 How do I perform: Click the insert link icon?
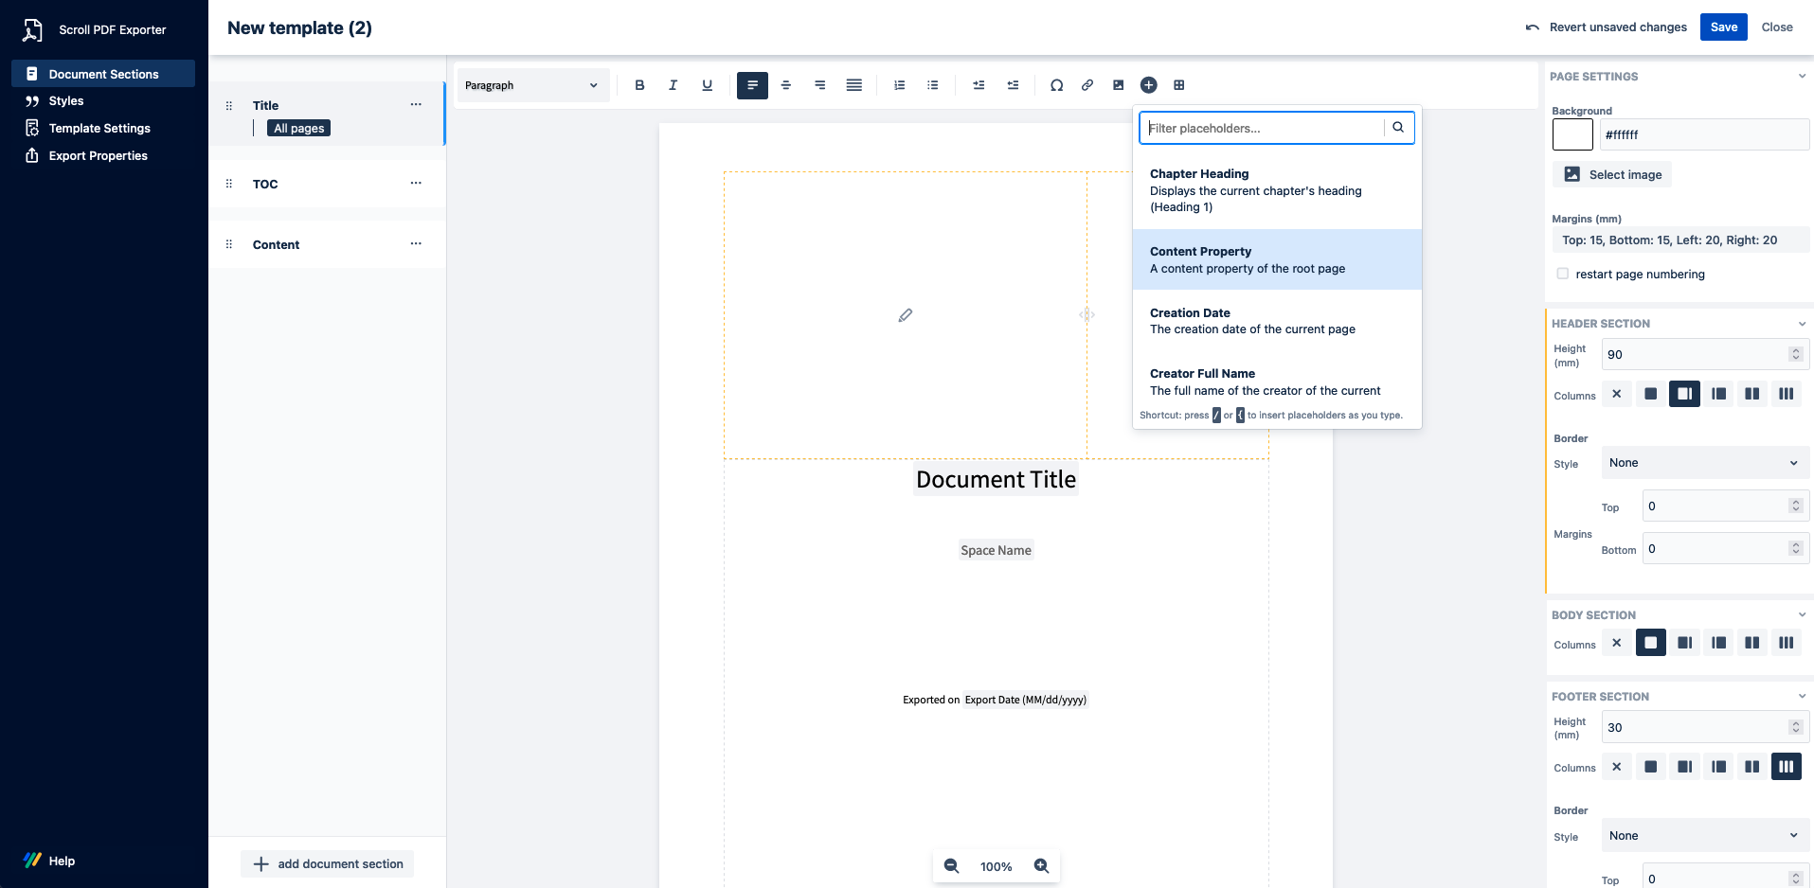point(1087,85)
